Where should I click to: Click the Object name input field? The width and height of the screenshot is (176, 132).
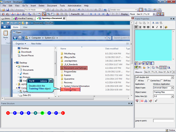(x=163, y=92)
